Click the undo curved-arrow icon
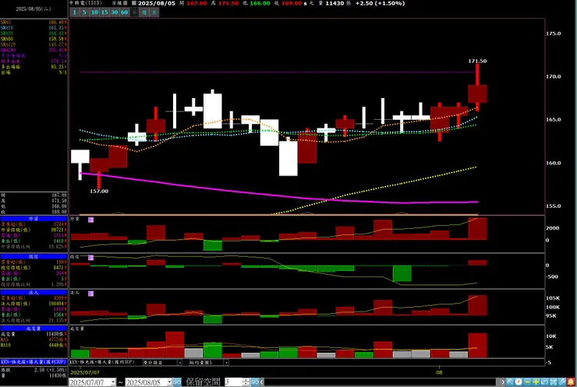This screenshot has width=577, height=387. tap(544, 382)
